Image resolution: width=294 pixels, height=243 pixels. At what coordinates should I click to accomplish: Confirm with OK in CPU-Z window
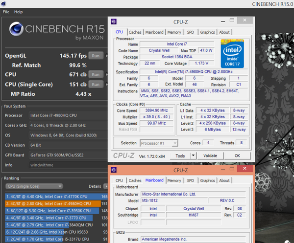[x=237, y=155]
